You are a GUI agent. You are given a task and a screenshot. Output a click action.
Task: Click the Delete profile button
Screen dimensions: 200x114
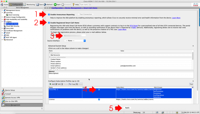click(65, 84)
